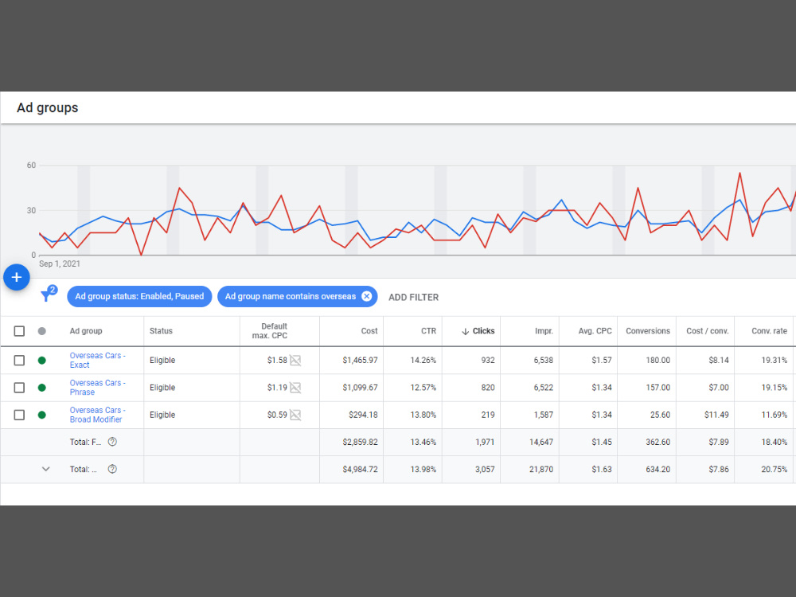Sort by the Cost / conv. column header
The width and height of the screenshot is (796, 597).
click(707, 331)
